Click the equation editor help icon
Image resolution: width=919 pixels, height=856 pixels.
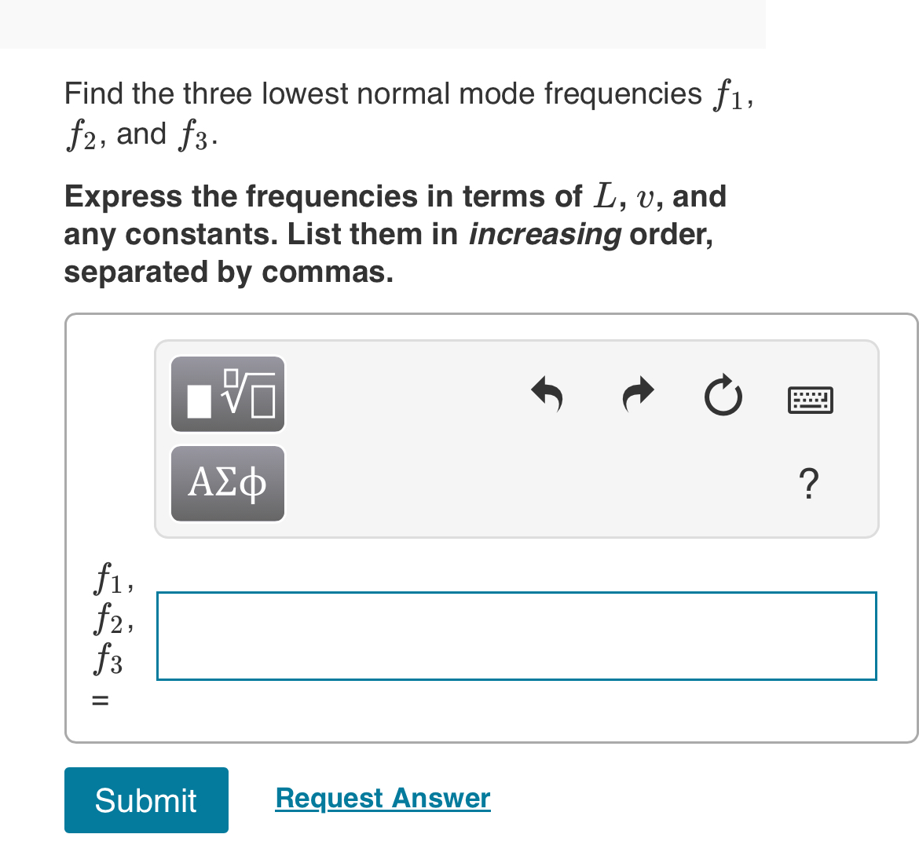809,485
